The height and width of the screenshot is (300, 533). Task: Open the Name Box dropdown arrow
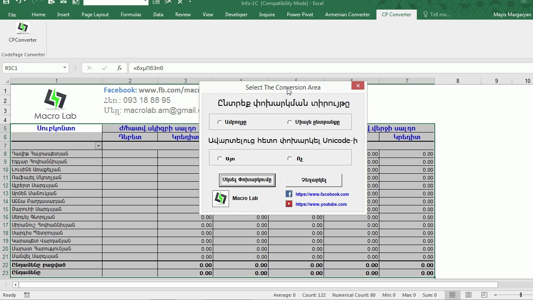(65, 68)
